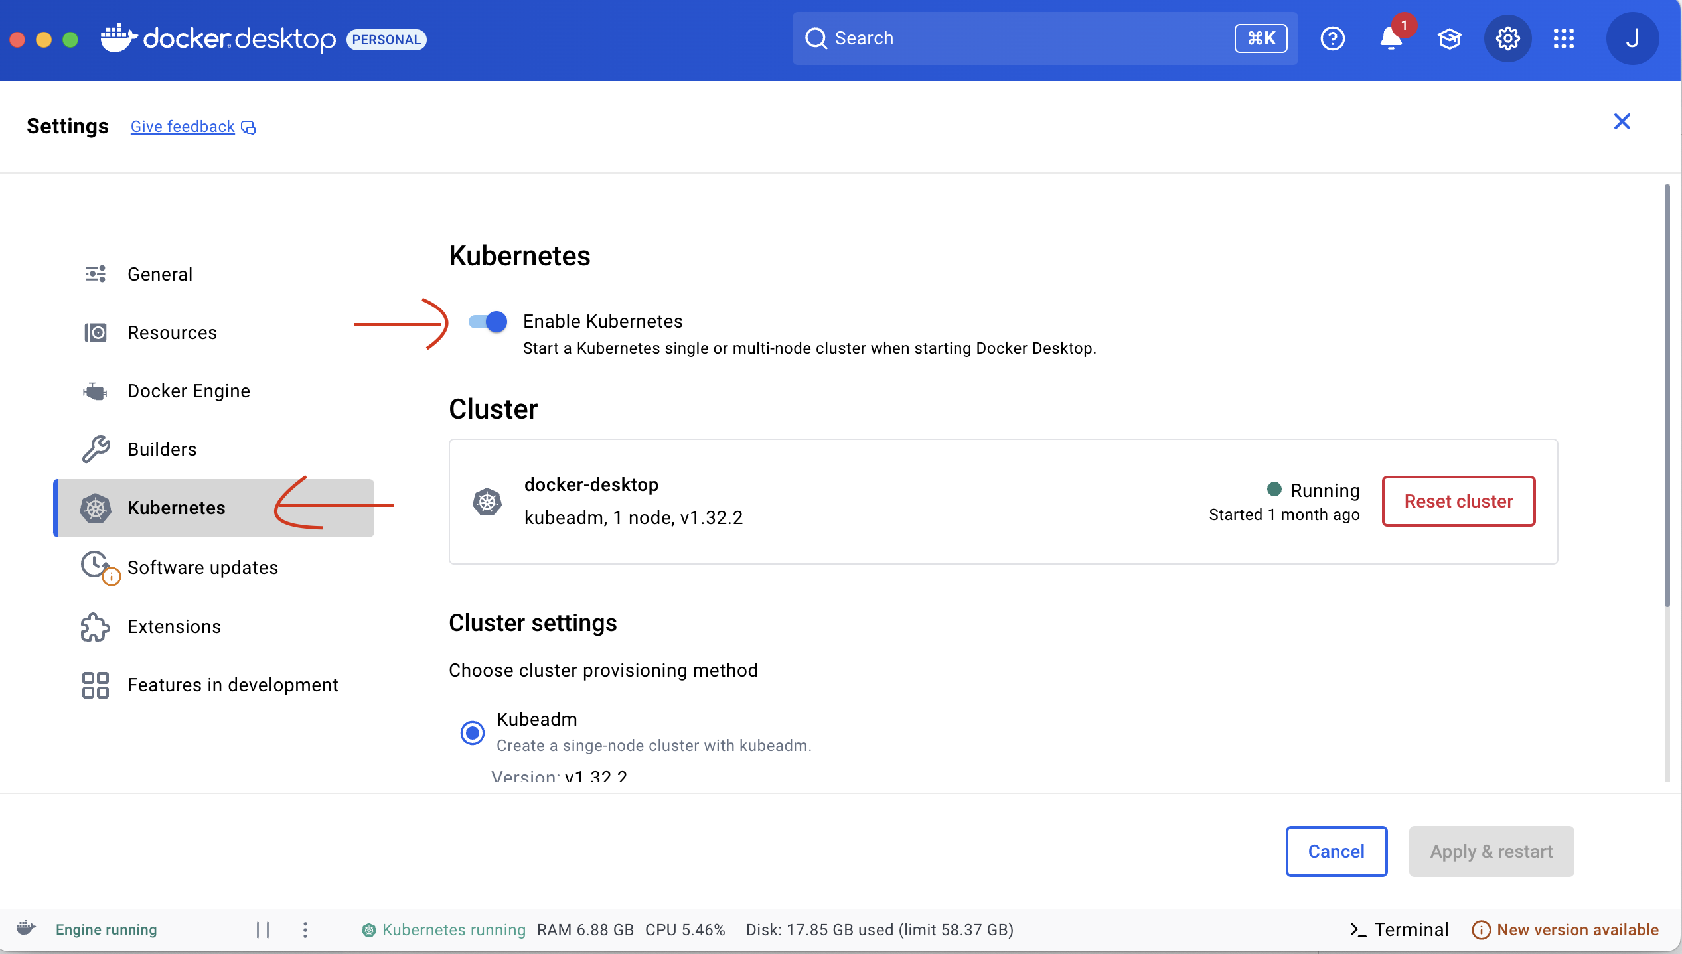This screenshot has width=1682, height=954.
Task: Switch to the Software updates section
Action: pos(203,567)
